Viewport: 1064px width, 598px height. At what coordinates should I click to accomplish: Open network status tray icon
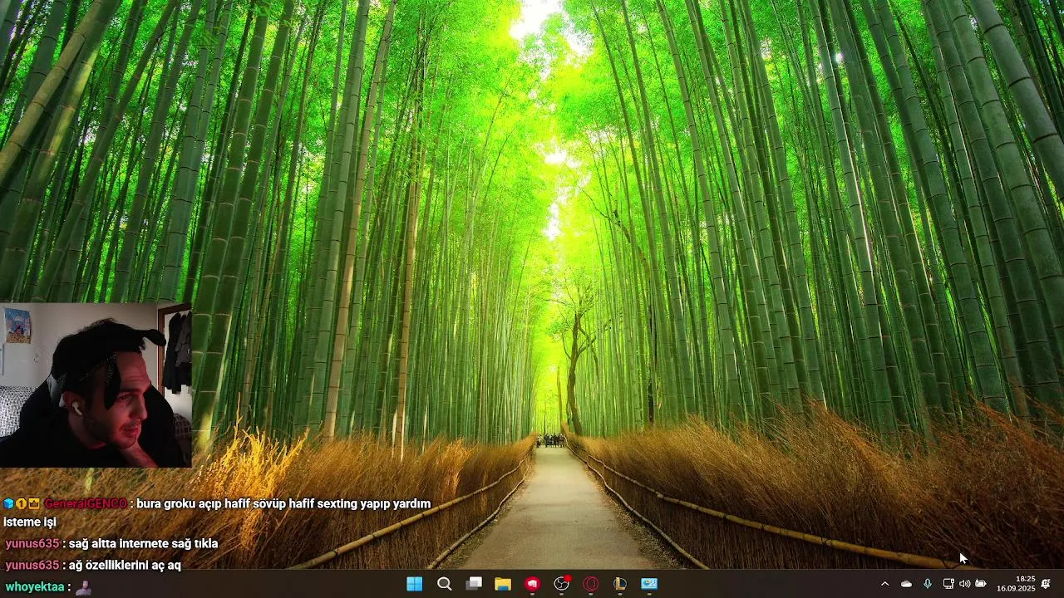coord(948,584)
